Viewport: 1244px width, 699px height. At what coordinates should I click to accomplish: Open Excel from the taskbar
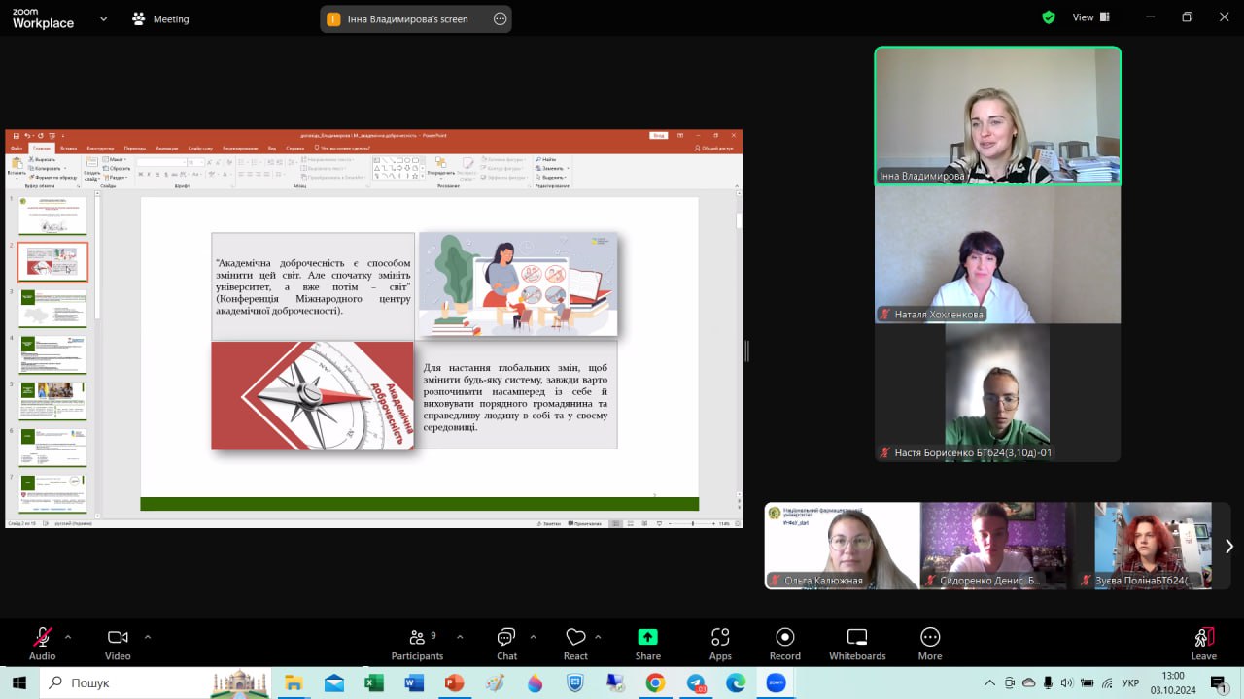pos(374,682)
